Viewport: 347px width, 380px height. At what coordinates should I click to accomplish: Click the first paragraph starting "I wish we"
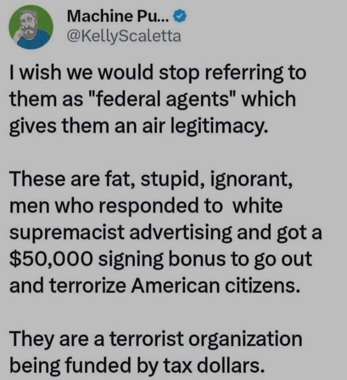(x=158, y=100)
